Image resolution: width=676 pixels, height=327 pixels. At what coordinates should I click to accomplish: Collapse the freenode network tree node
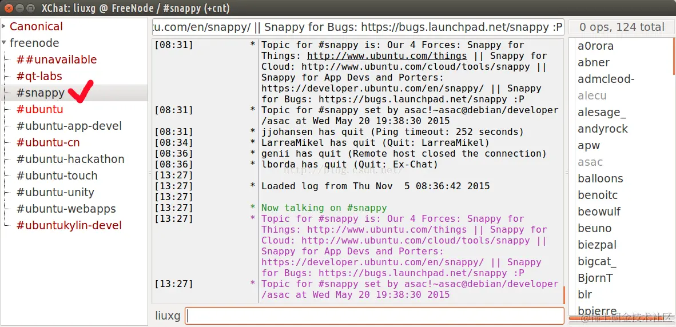pos(4,43)
